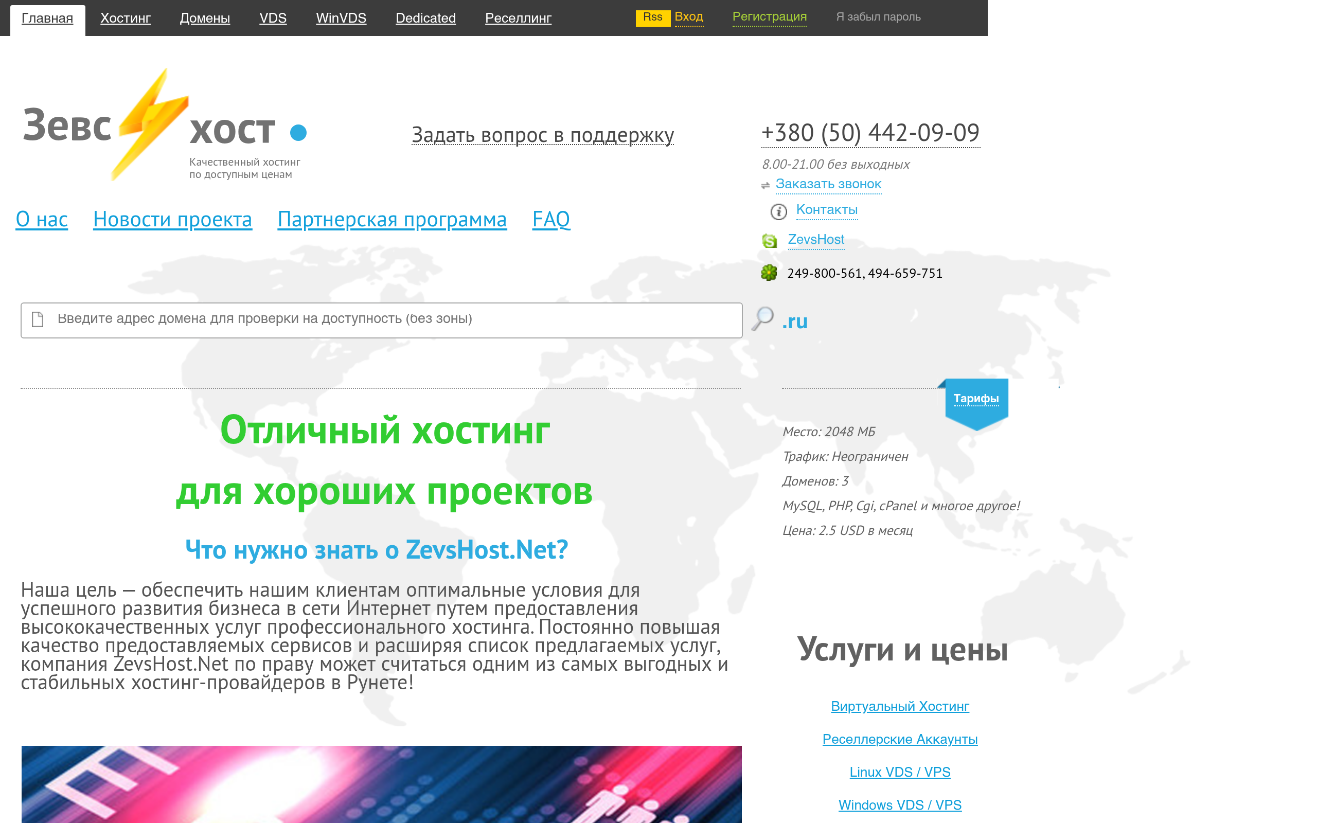
Task: Click the green ICQ flower icon
Action: click(769, 273)
